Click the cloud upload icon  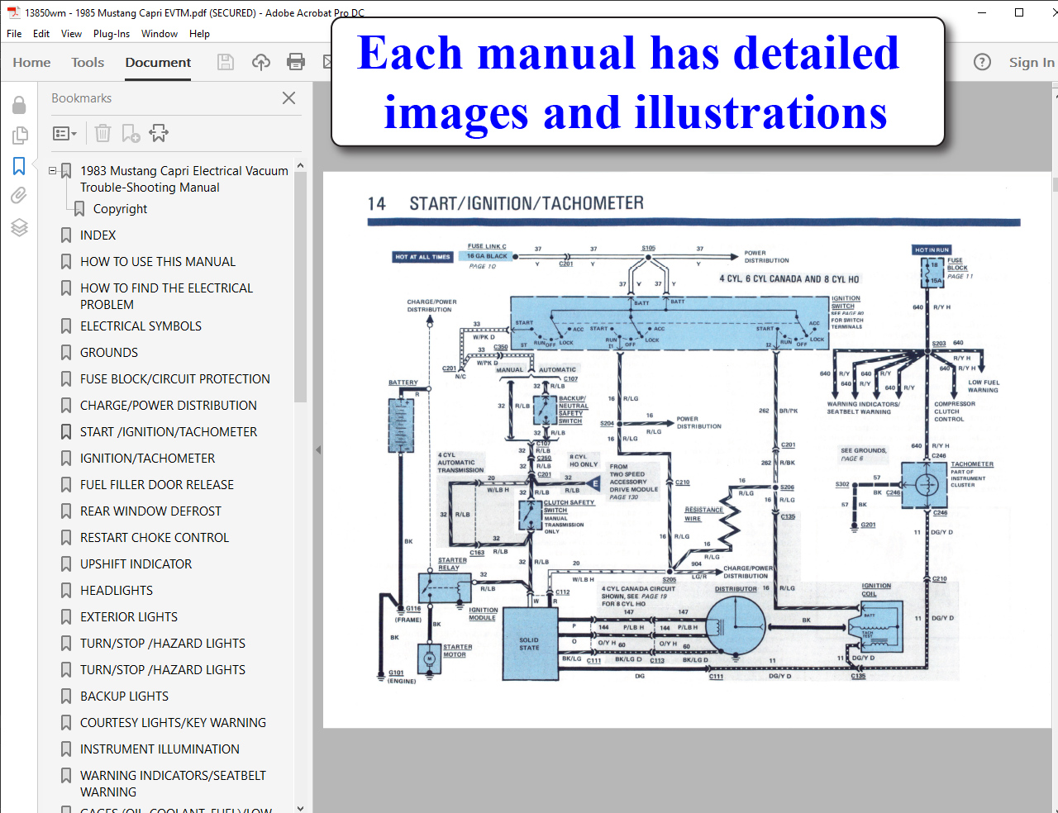tap(261, 62)
